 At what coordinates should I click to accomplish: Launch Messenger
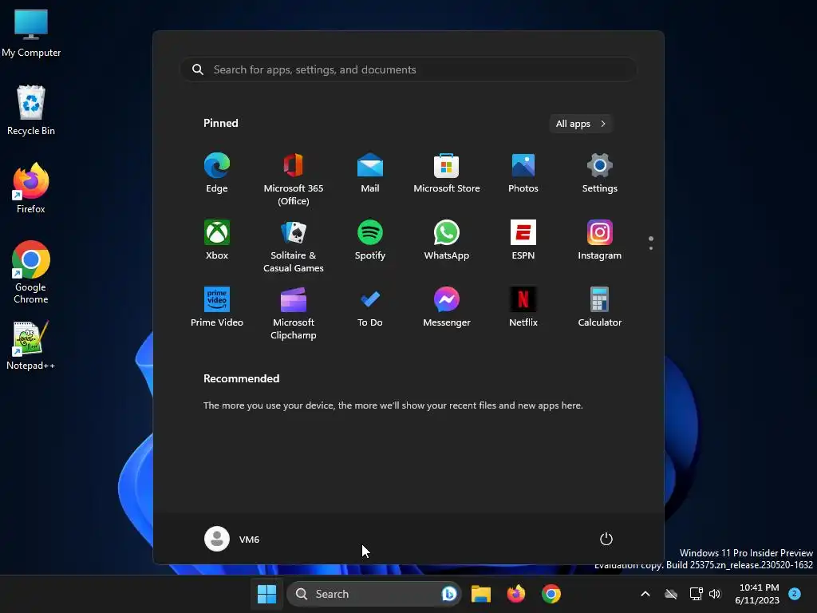[447, 307]
